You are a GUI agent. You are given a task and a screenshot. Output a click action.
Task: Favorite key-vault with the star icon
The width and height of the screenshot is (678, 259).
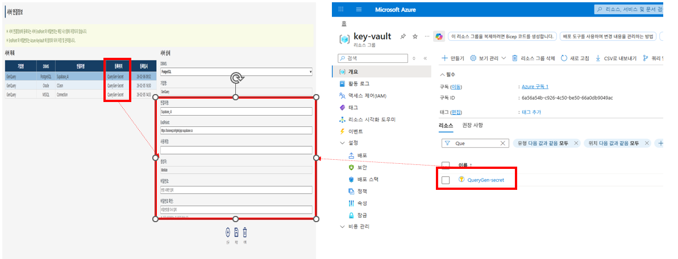click(415, 37)
